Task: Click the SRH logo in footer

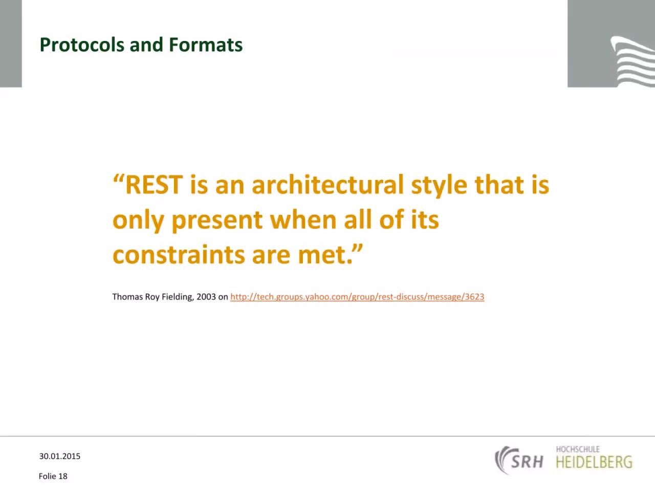Action: (519, 460)
